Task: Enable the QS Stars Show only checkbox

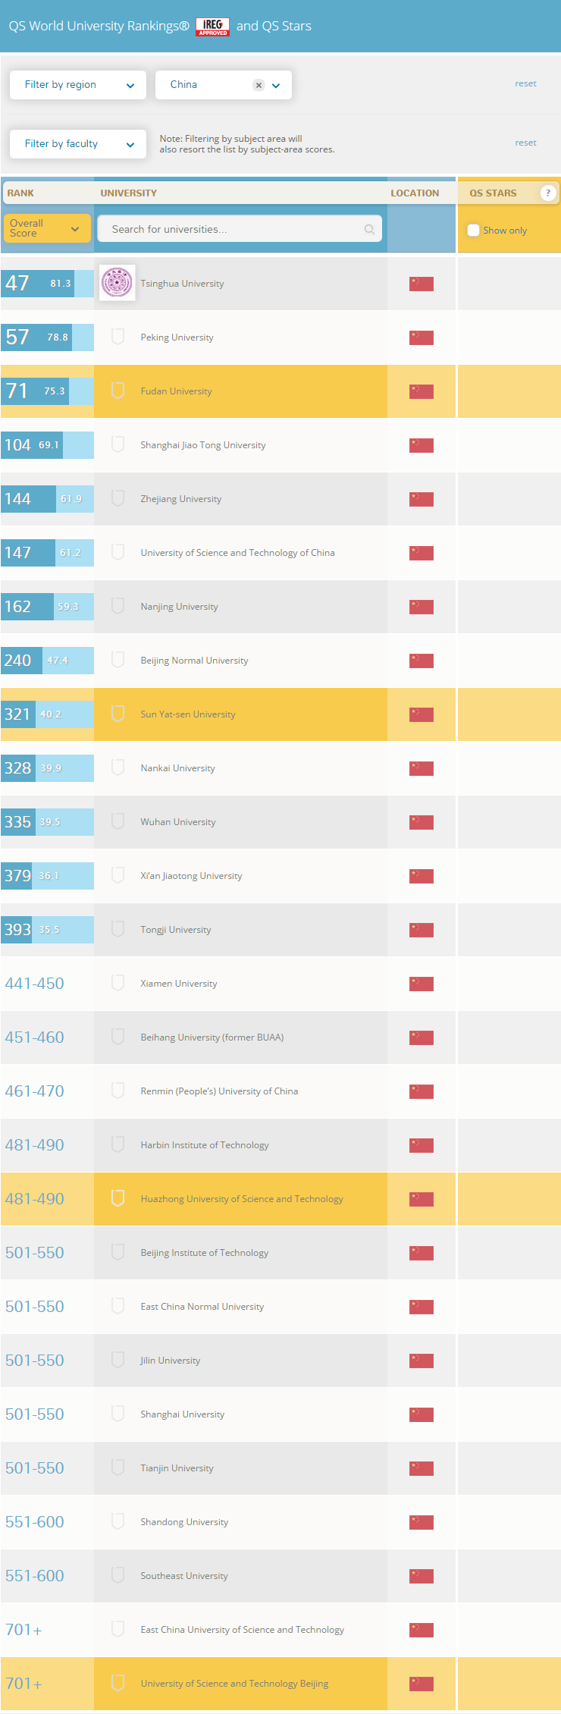Action: [473, 230]
